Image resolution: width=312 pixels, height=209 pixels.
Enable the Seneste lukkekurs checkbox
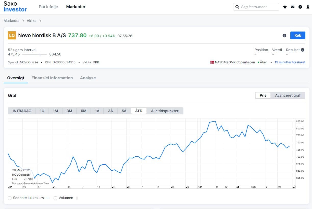10,198
